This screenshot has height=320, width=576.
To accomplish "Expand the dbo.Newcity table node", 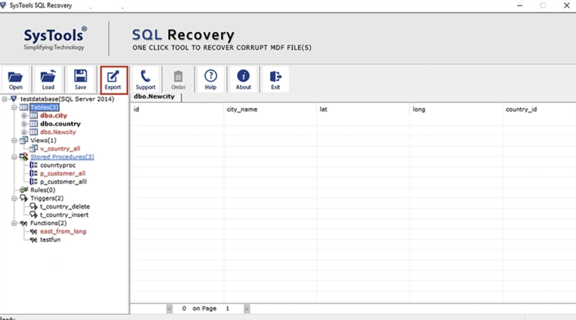I will coord(24,132).
